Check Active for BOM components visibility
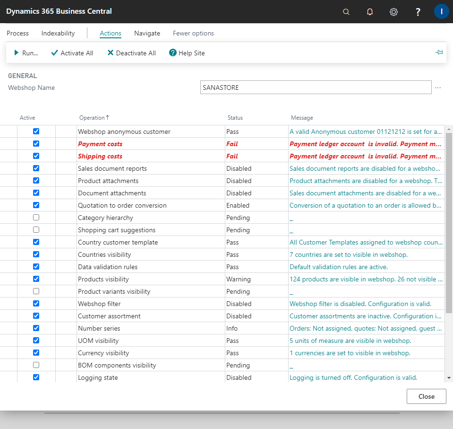453x429 pixels. tap(36, 365)
